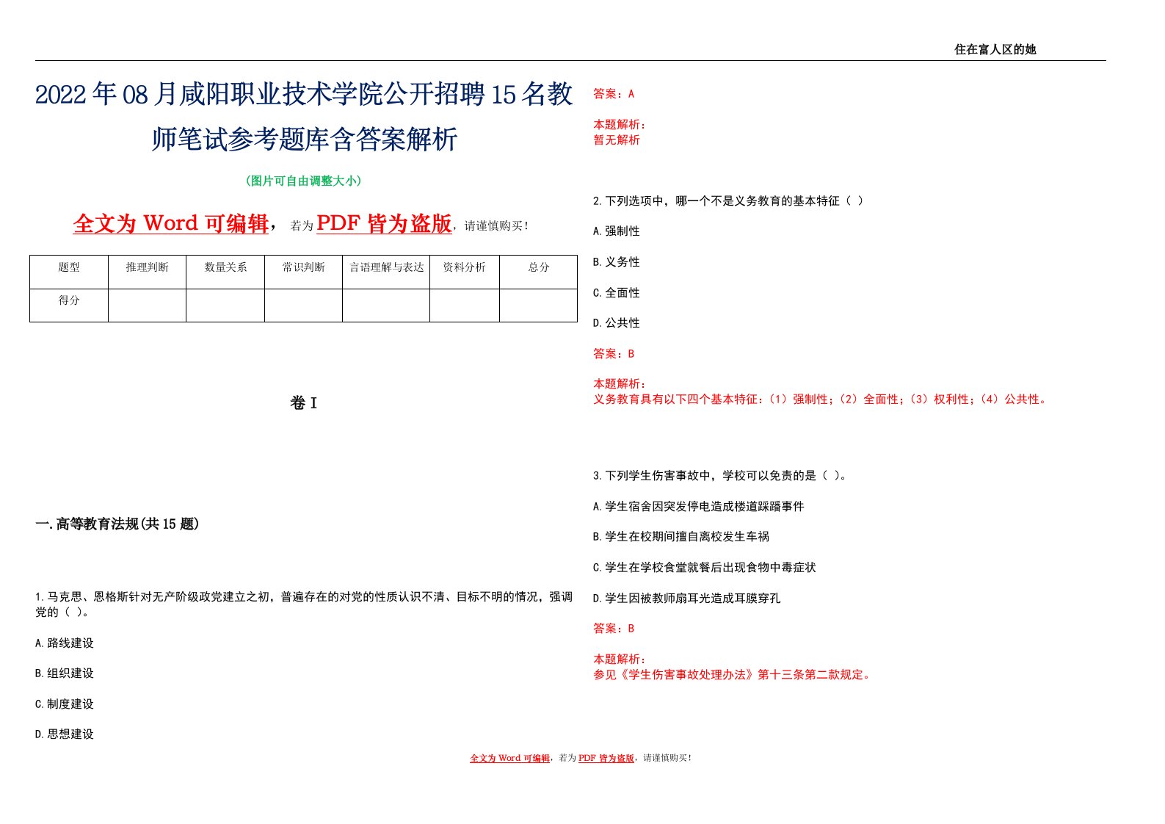The image size is (1165, 824).
Task: Click the large underlined PDF 皆为盗版 text
Action: [384, 223]
